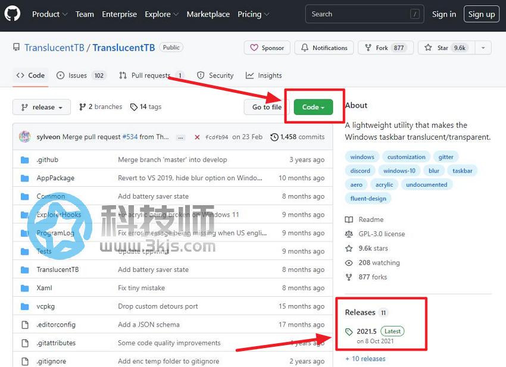Click the Star icon
The image size is (506, 367).
coord(428,48)
